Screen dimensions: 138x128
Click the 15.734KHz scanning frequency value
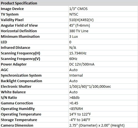point(78,53)
